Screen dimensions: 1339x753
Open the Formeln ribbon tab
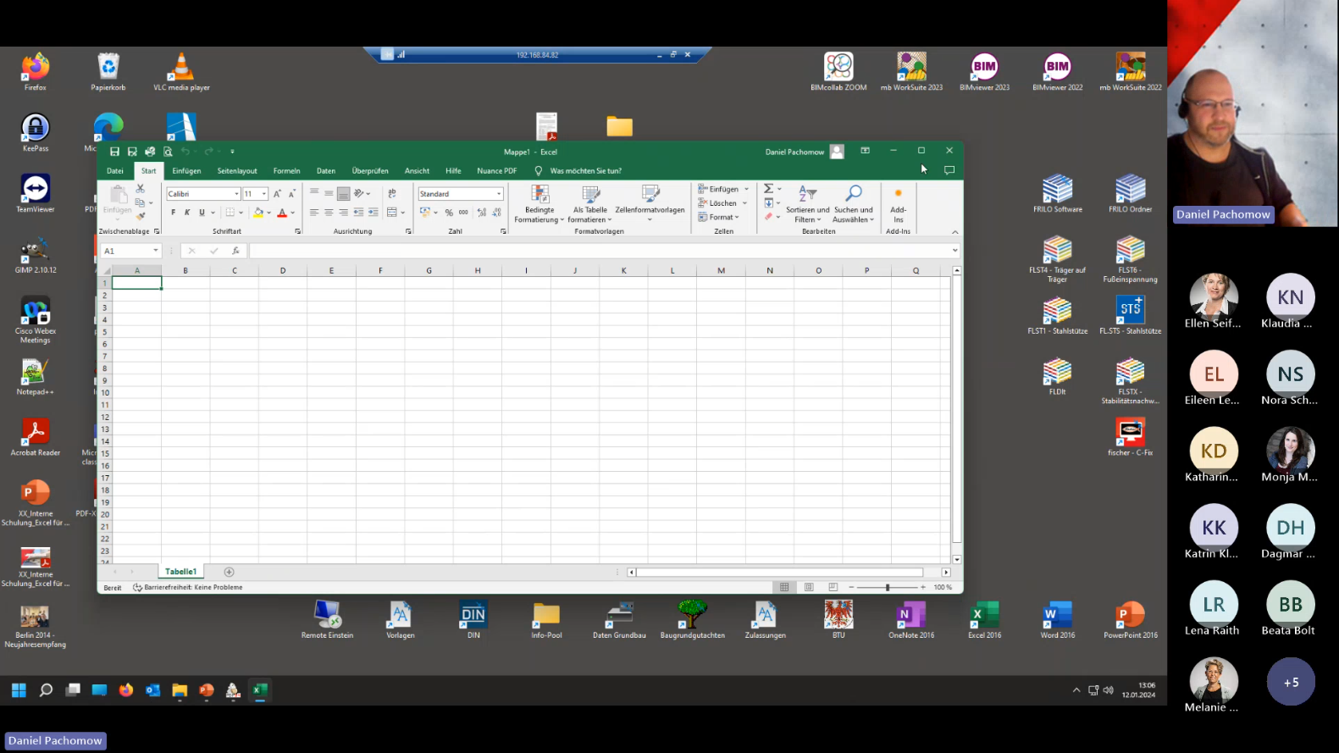point(286,171)
